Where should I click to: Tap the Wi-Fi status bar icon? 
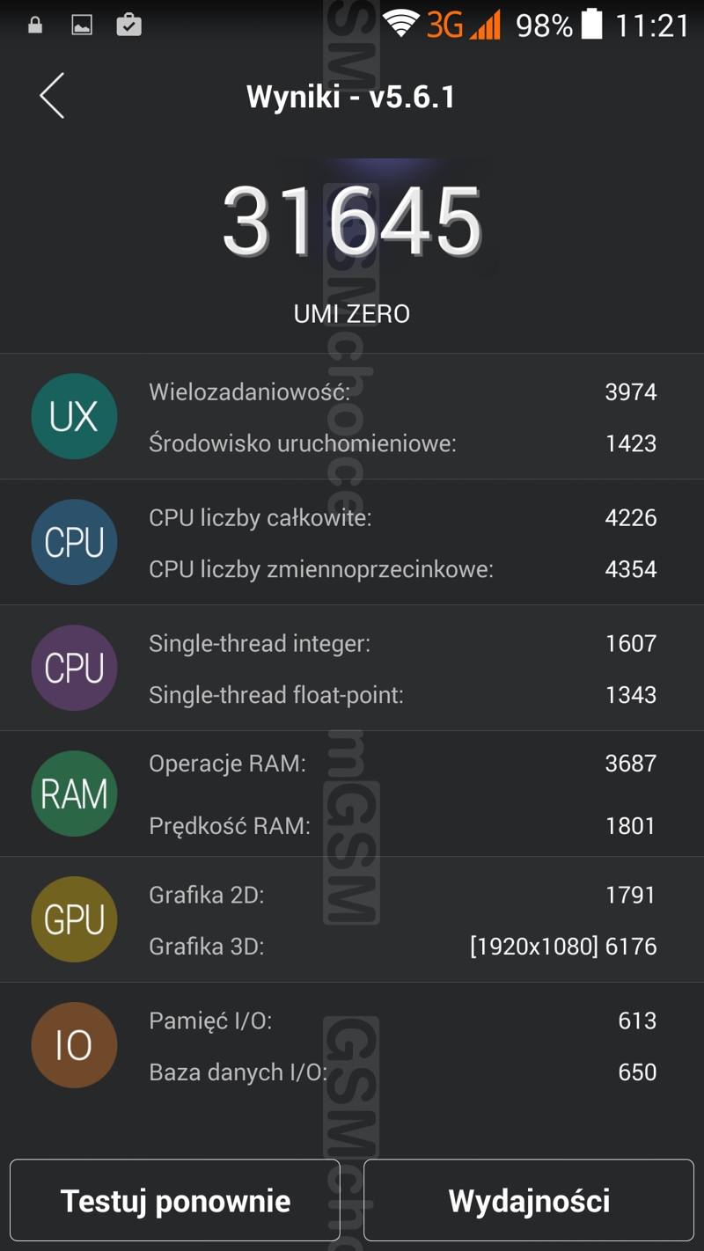click(x=400, y=25)
